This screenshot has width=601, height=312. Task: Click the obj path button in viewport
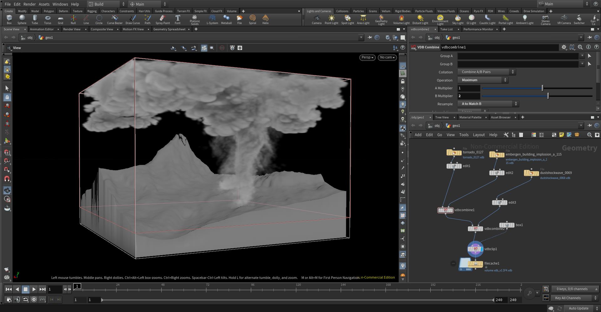[27, 37]
